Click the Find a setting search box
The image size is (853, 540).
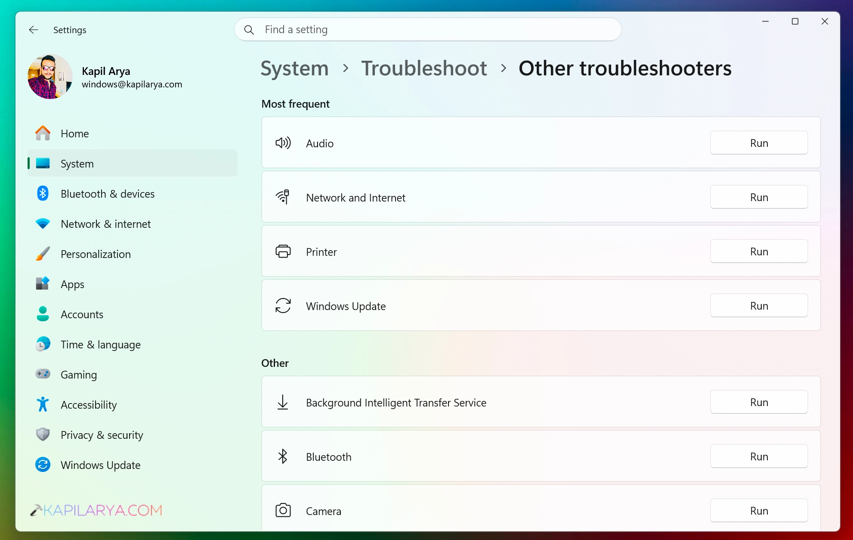pos(428,30)
